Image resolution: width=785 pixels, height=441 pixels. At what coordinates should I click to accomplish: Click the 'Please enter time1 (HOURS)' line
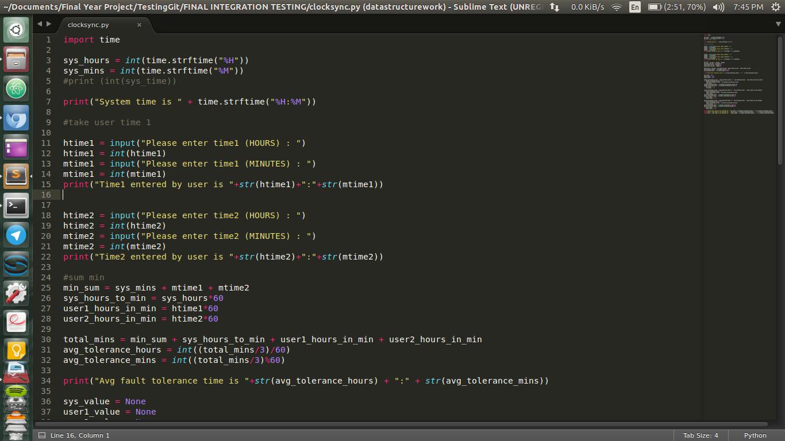[184, 143]
